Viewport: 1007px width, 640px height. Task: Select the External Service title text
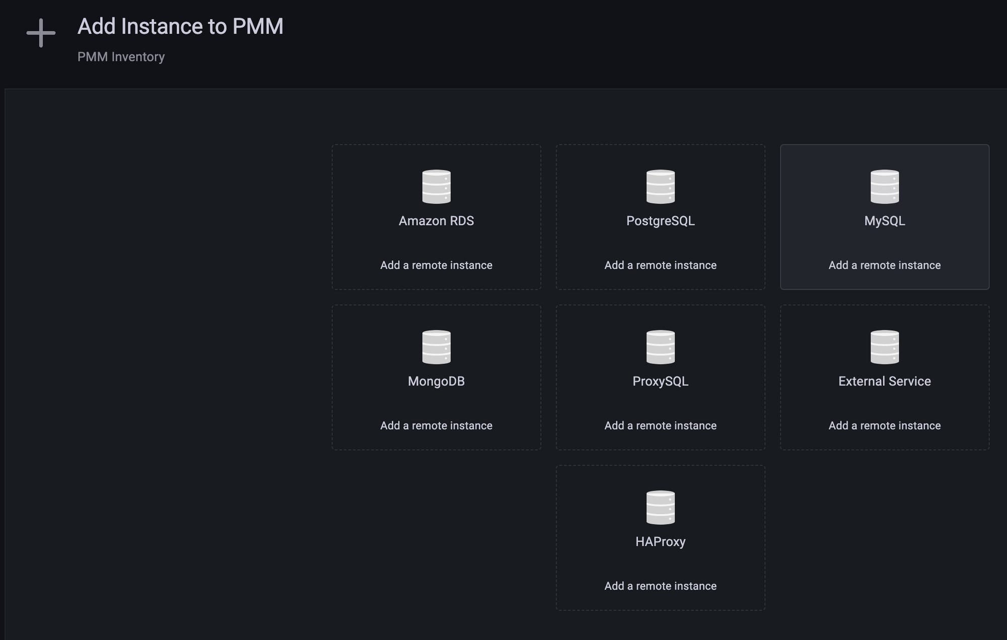(x=884, y=381)
